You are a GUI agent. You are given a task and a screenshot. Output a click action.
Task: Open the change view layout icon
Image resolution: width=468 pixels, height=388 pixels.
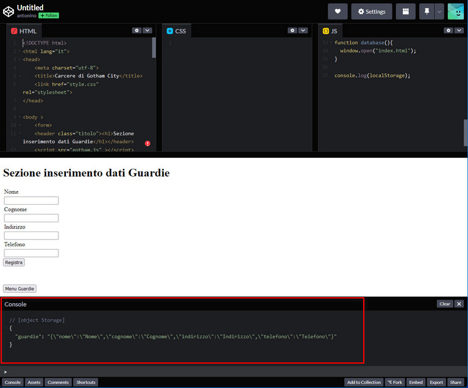[x=405, y=12]
